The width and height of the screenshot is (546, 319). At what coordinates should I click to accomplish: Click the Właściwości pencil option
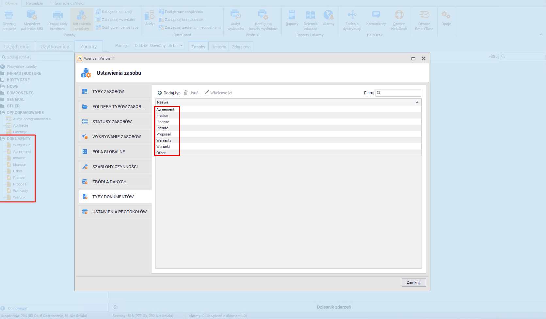(218, 93)
